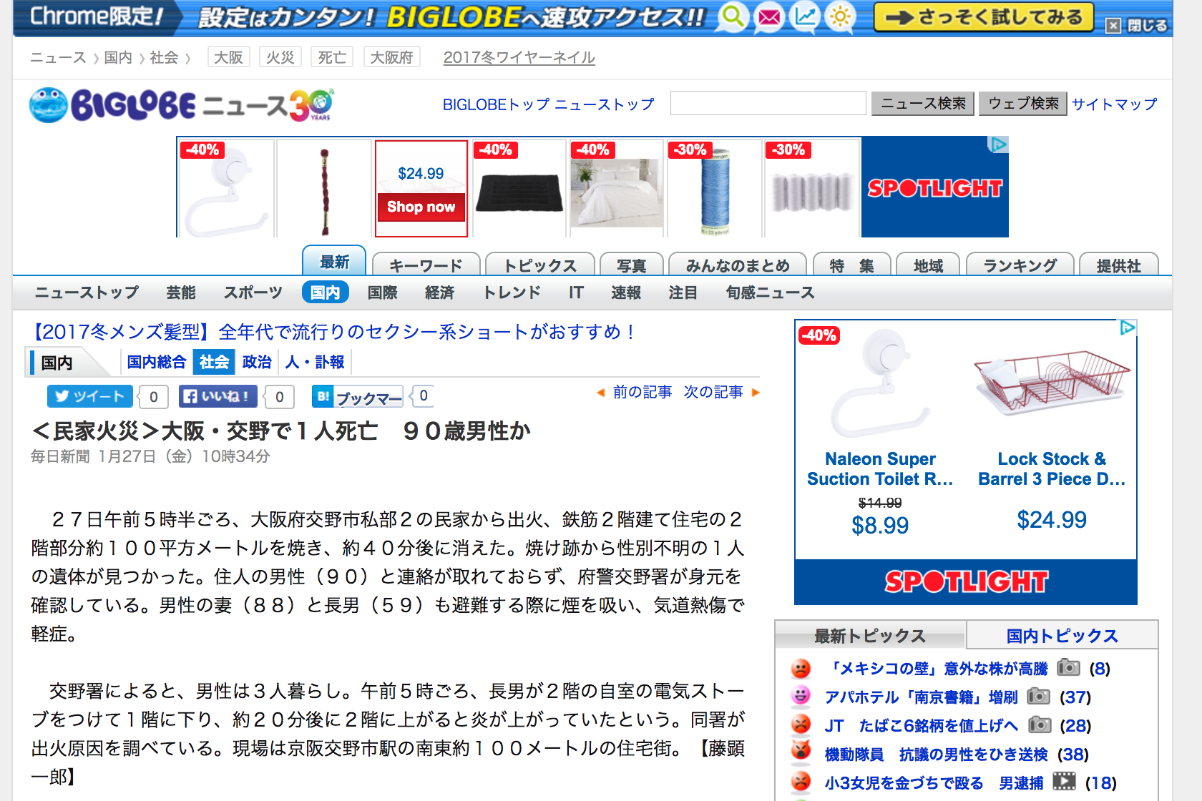This screenshot has width=1202, height=801.
Task: Click the smiling face icon beside アパホテル
Action: (801, 696)
